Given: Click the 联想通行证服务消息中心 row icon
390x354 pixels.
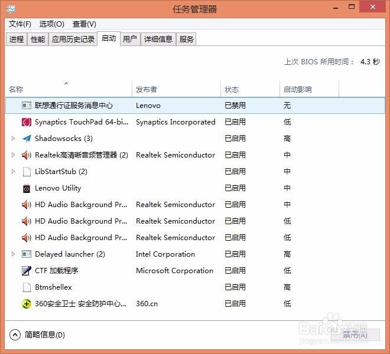Looking at the screenshot, I should coord(27,106).
